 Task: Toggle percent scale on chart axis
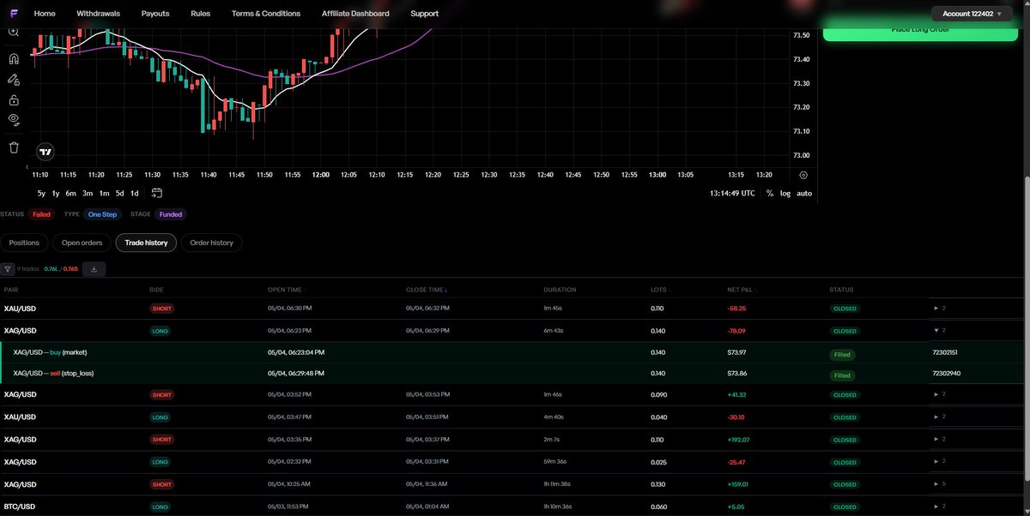[770, 193]
